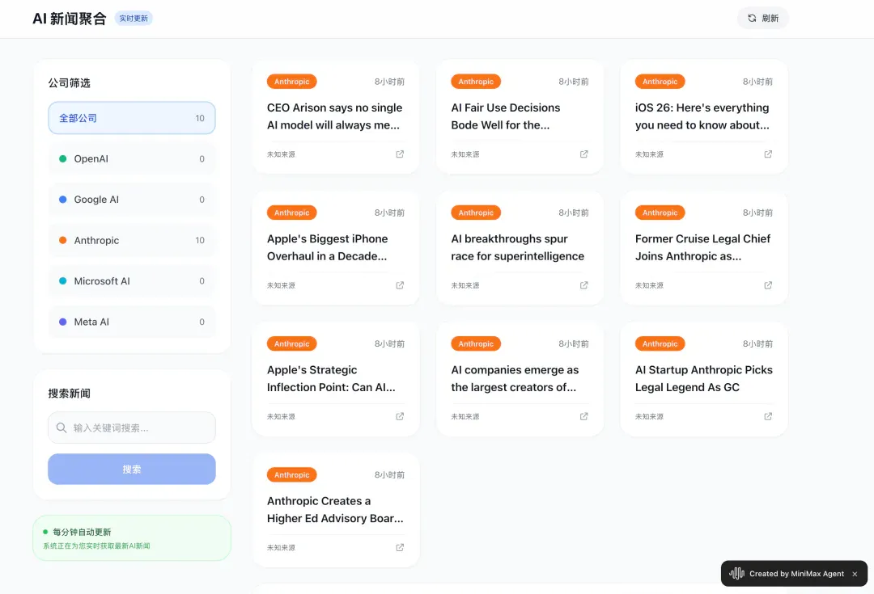Click 8小时前 timestamp on AI Fair Use card

(574, 82)
